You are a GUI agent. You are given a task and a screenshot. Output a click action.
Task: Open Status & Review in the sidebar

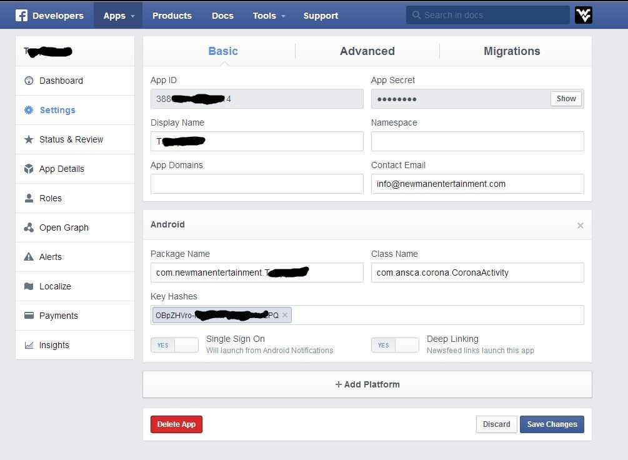pyautogui.click(x=75, y=139)
